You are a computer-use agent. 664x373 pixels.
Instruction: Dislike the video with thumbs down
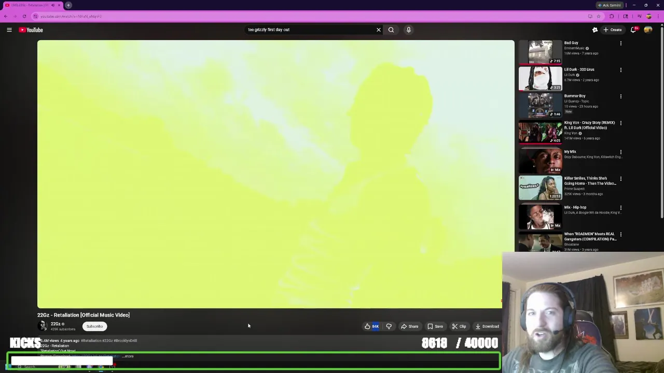(389, 326)
